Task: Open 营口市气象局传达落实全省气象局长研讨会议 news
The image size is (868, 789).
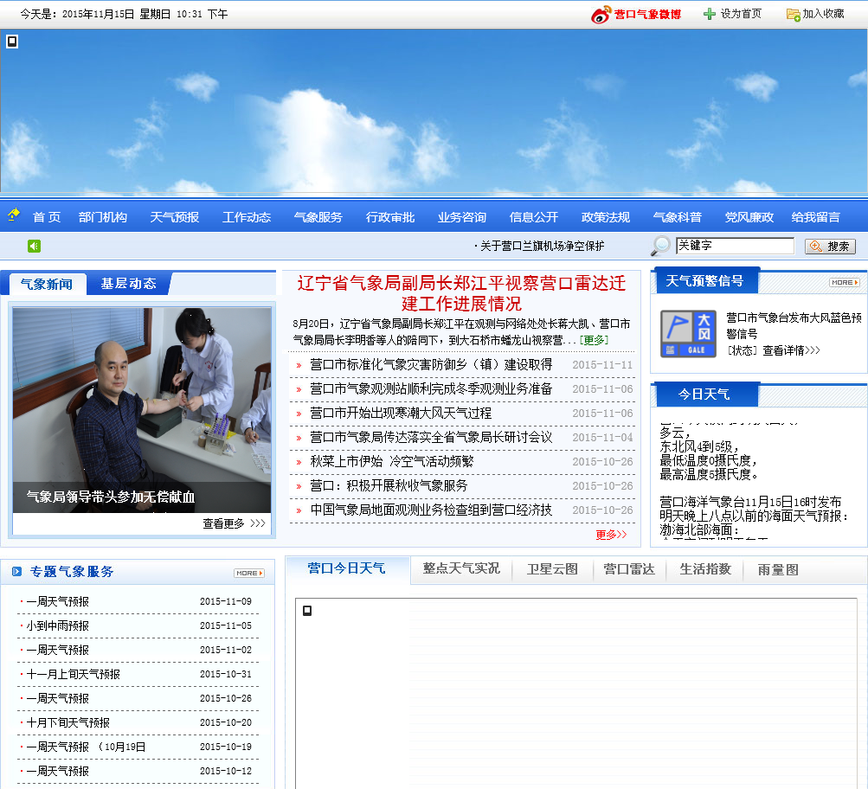Action: [431, 438]
